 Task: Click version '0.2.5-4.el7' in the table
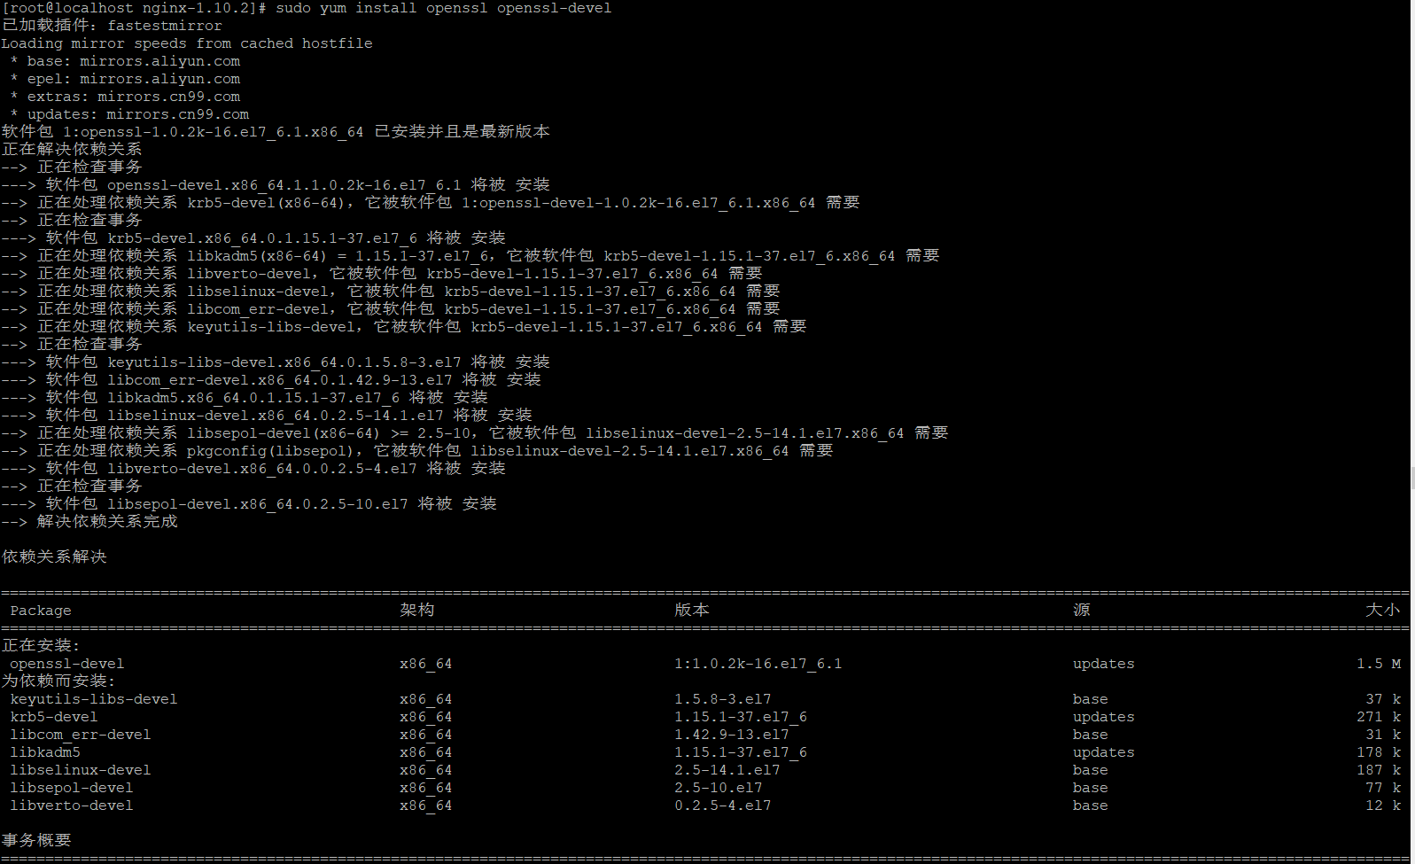click(x=723, y=806)
